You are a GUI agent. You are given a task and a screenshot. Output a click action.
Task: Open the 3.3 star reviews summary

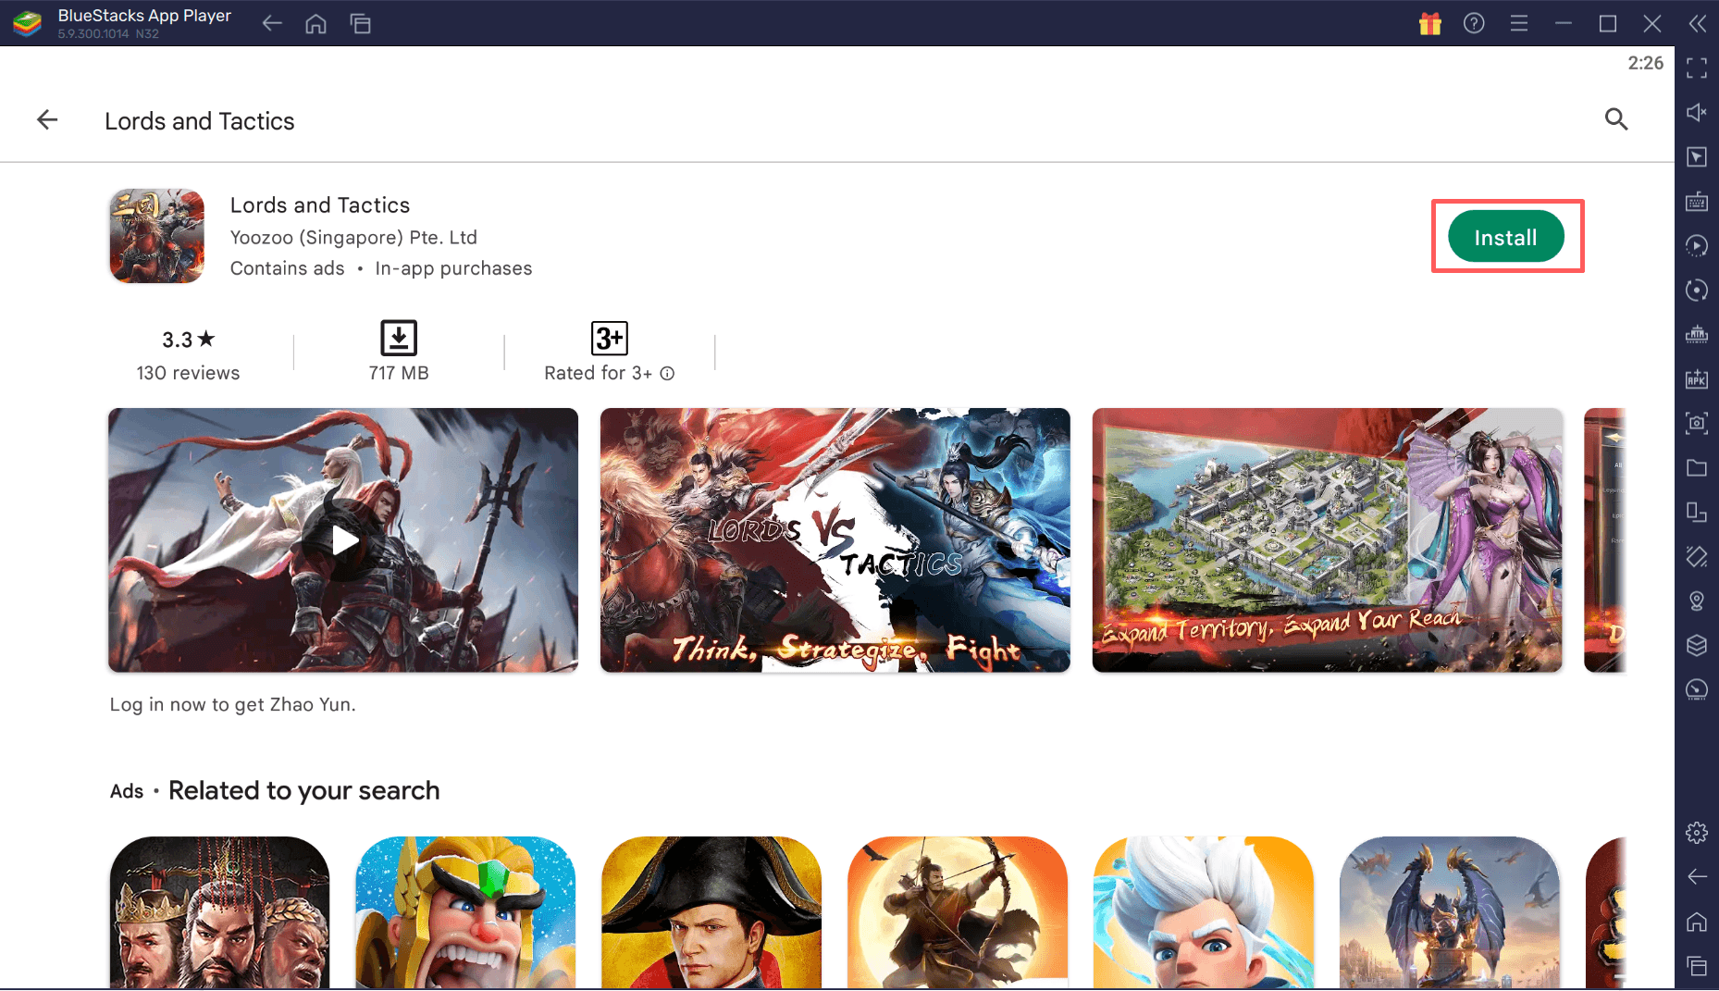pos(188,355)
